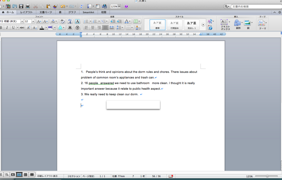The image size is (282, 180).
Task: Apply phonetic guide to text
Action: (70, 21)
